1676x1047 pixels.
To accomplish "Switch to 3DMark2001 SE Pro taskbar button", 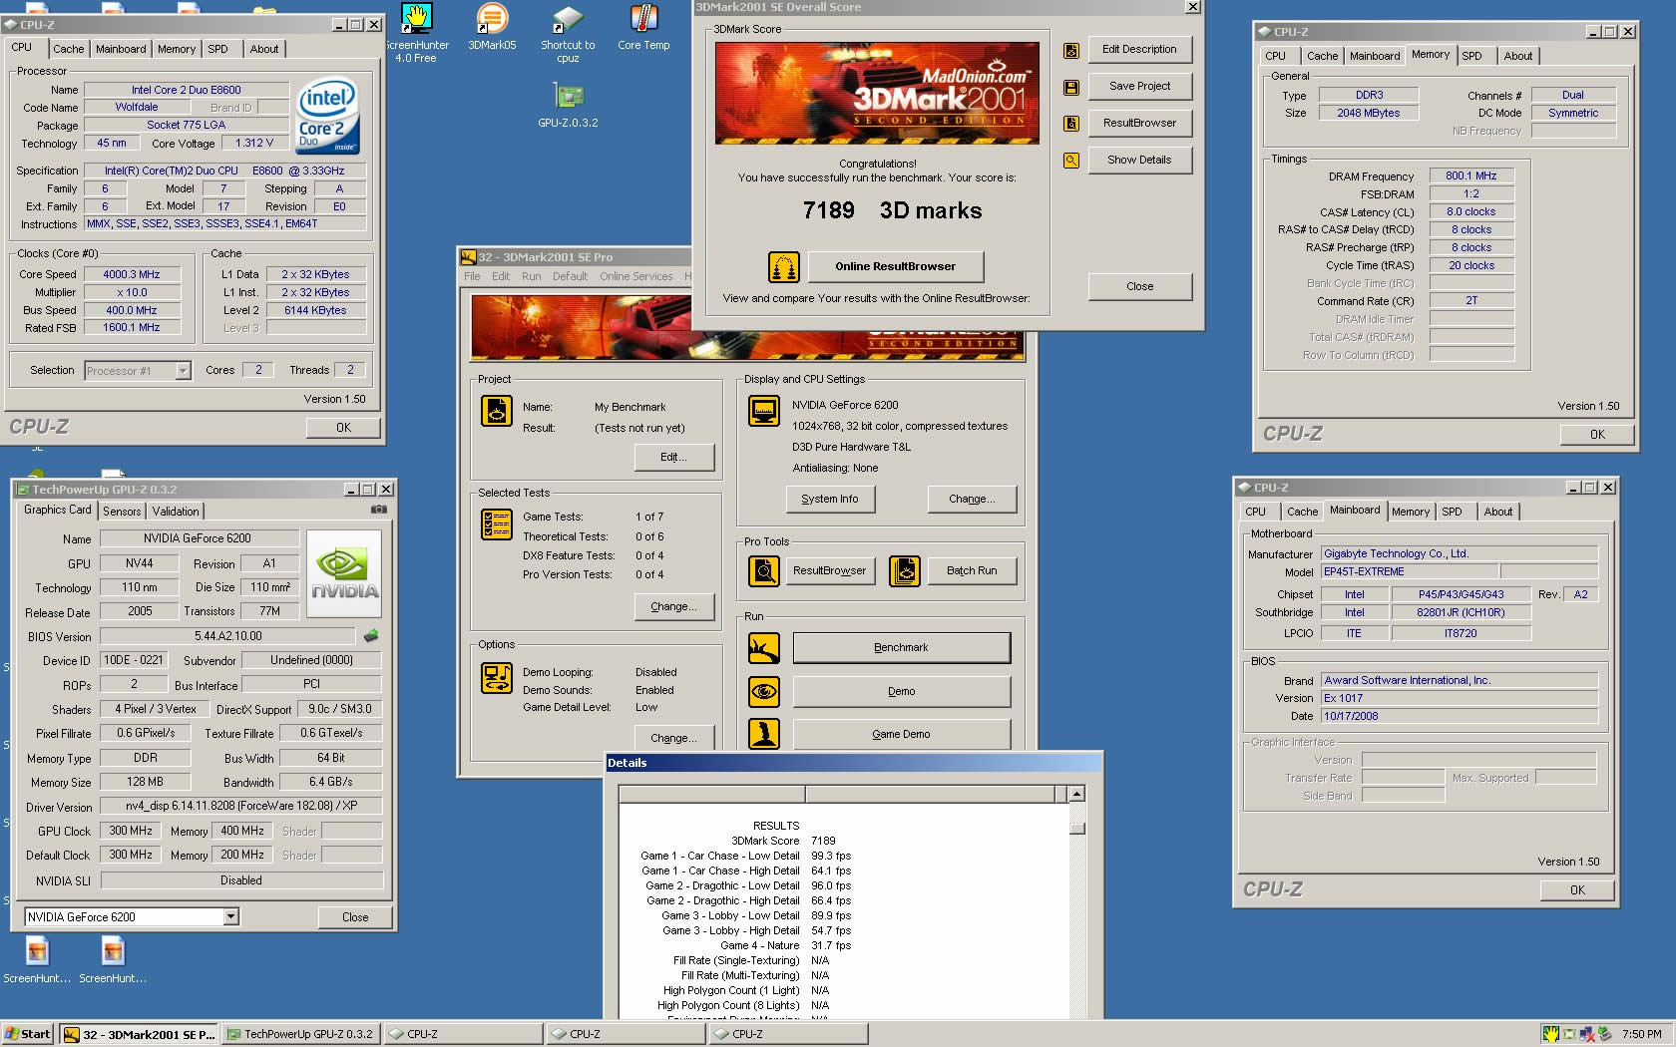I will pos(140,1035).
